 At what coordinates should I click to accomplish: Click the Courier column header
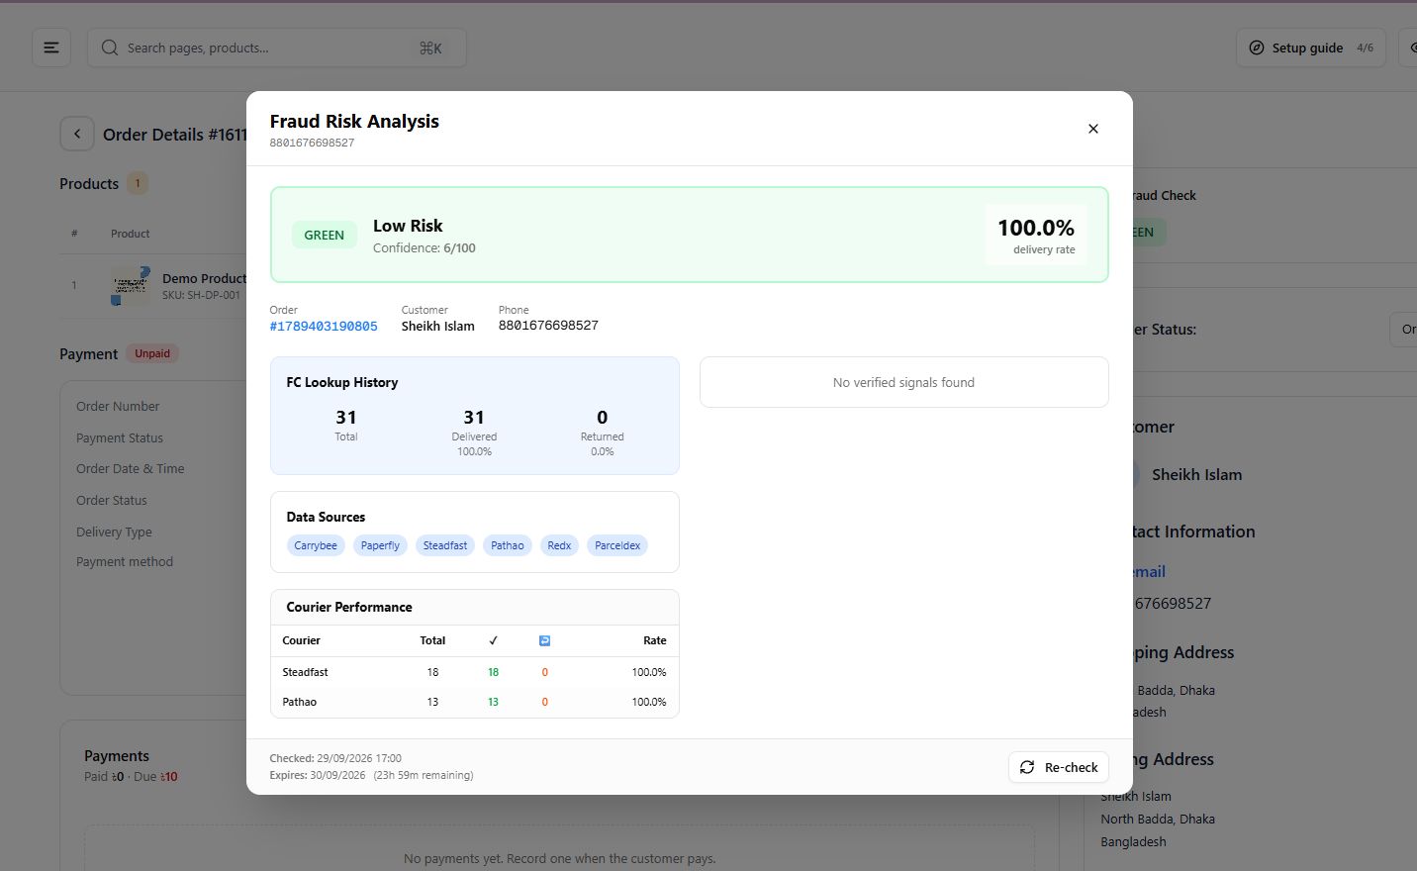302,640
